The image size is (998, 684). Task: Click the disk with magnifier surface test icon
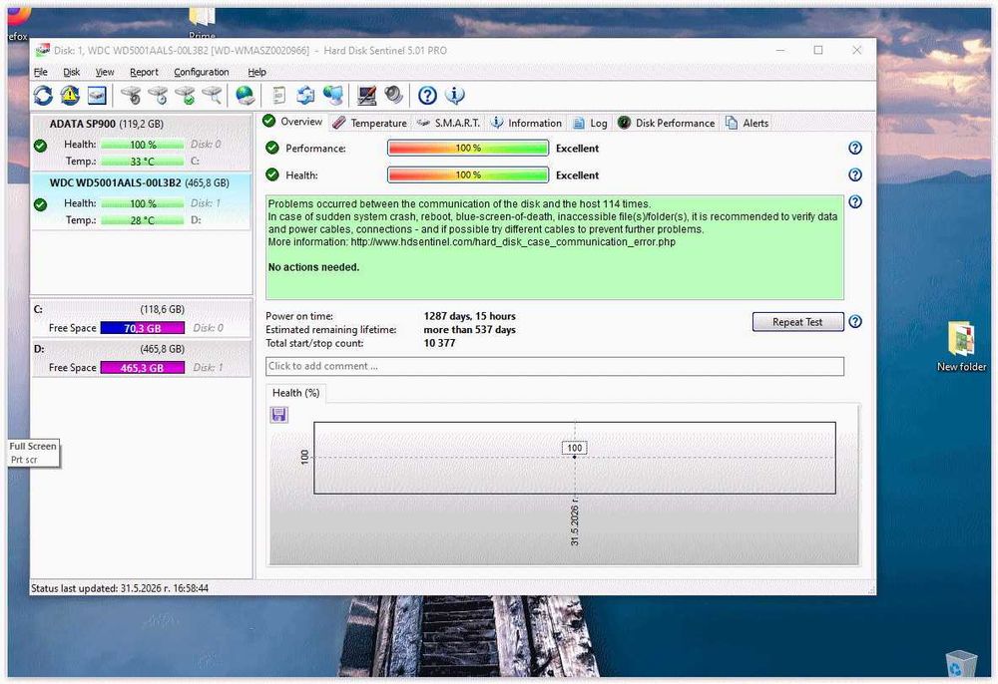(x=212, y=96)
